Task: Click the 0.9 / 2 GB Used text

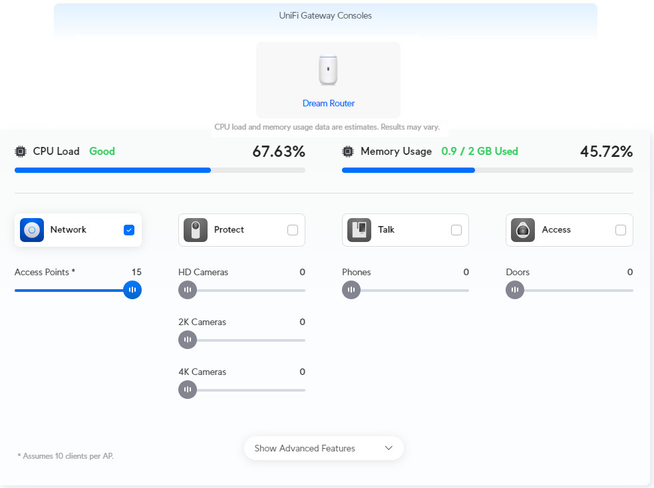Action: coord(480,152)
